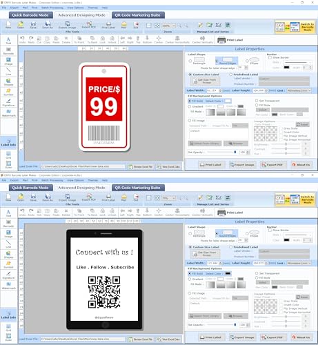Select the Shapes tool in top window sidebar
318x345 pixels.
click(x=8, y=82)
